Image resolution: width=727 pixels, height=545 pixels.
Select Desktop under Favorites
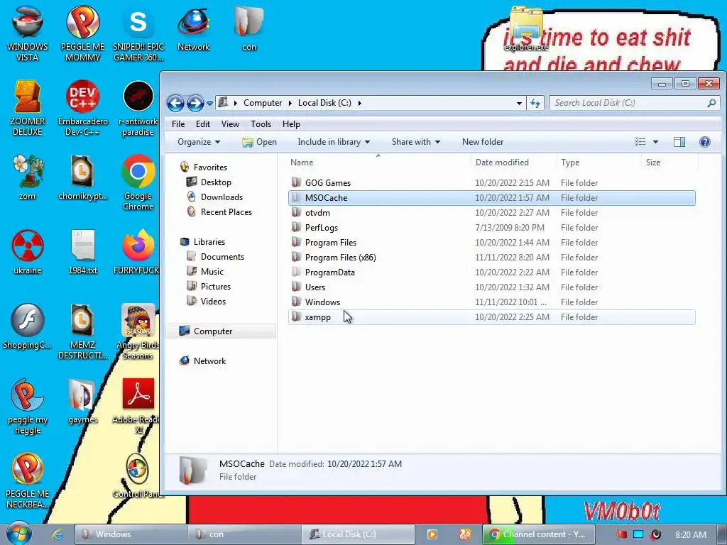[x=216, y=182]
